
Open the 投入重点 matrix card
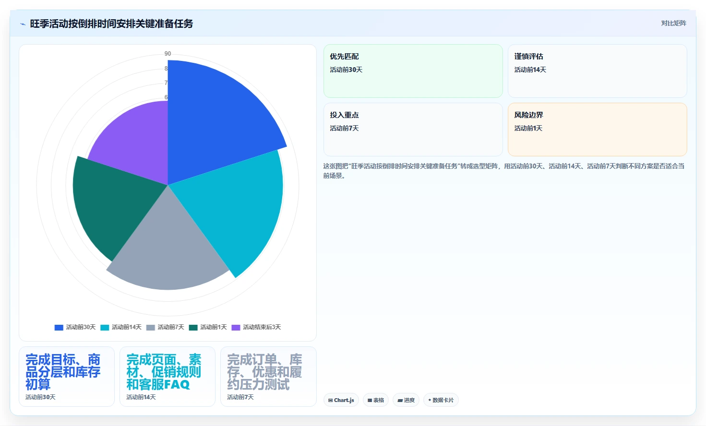413,130
